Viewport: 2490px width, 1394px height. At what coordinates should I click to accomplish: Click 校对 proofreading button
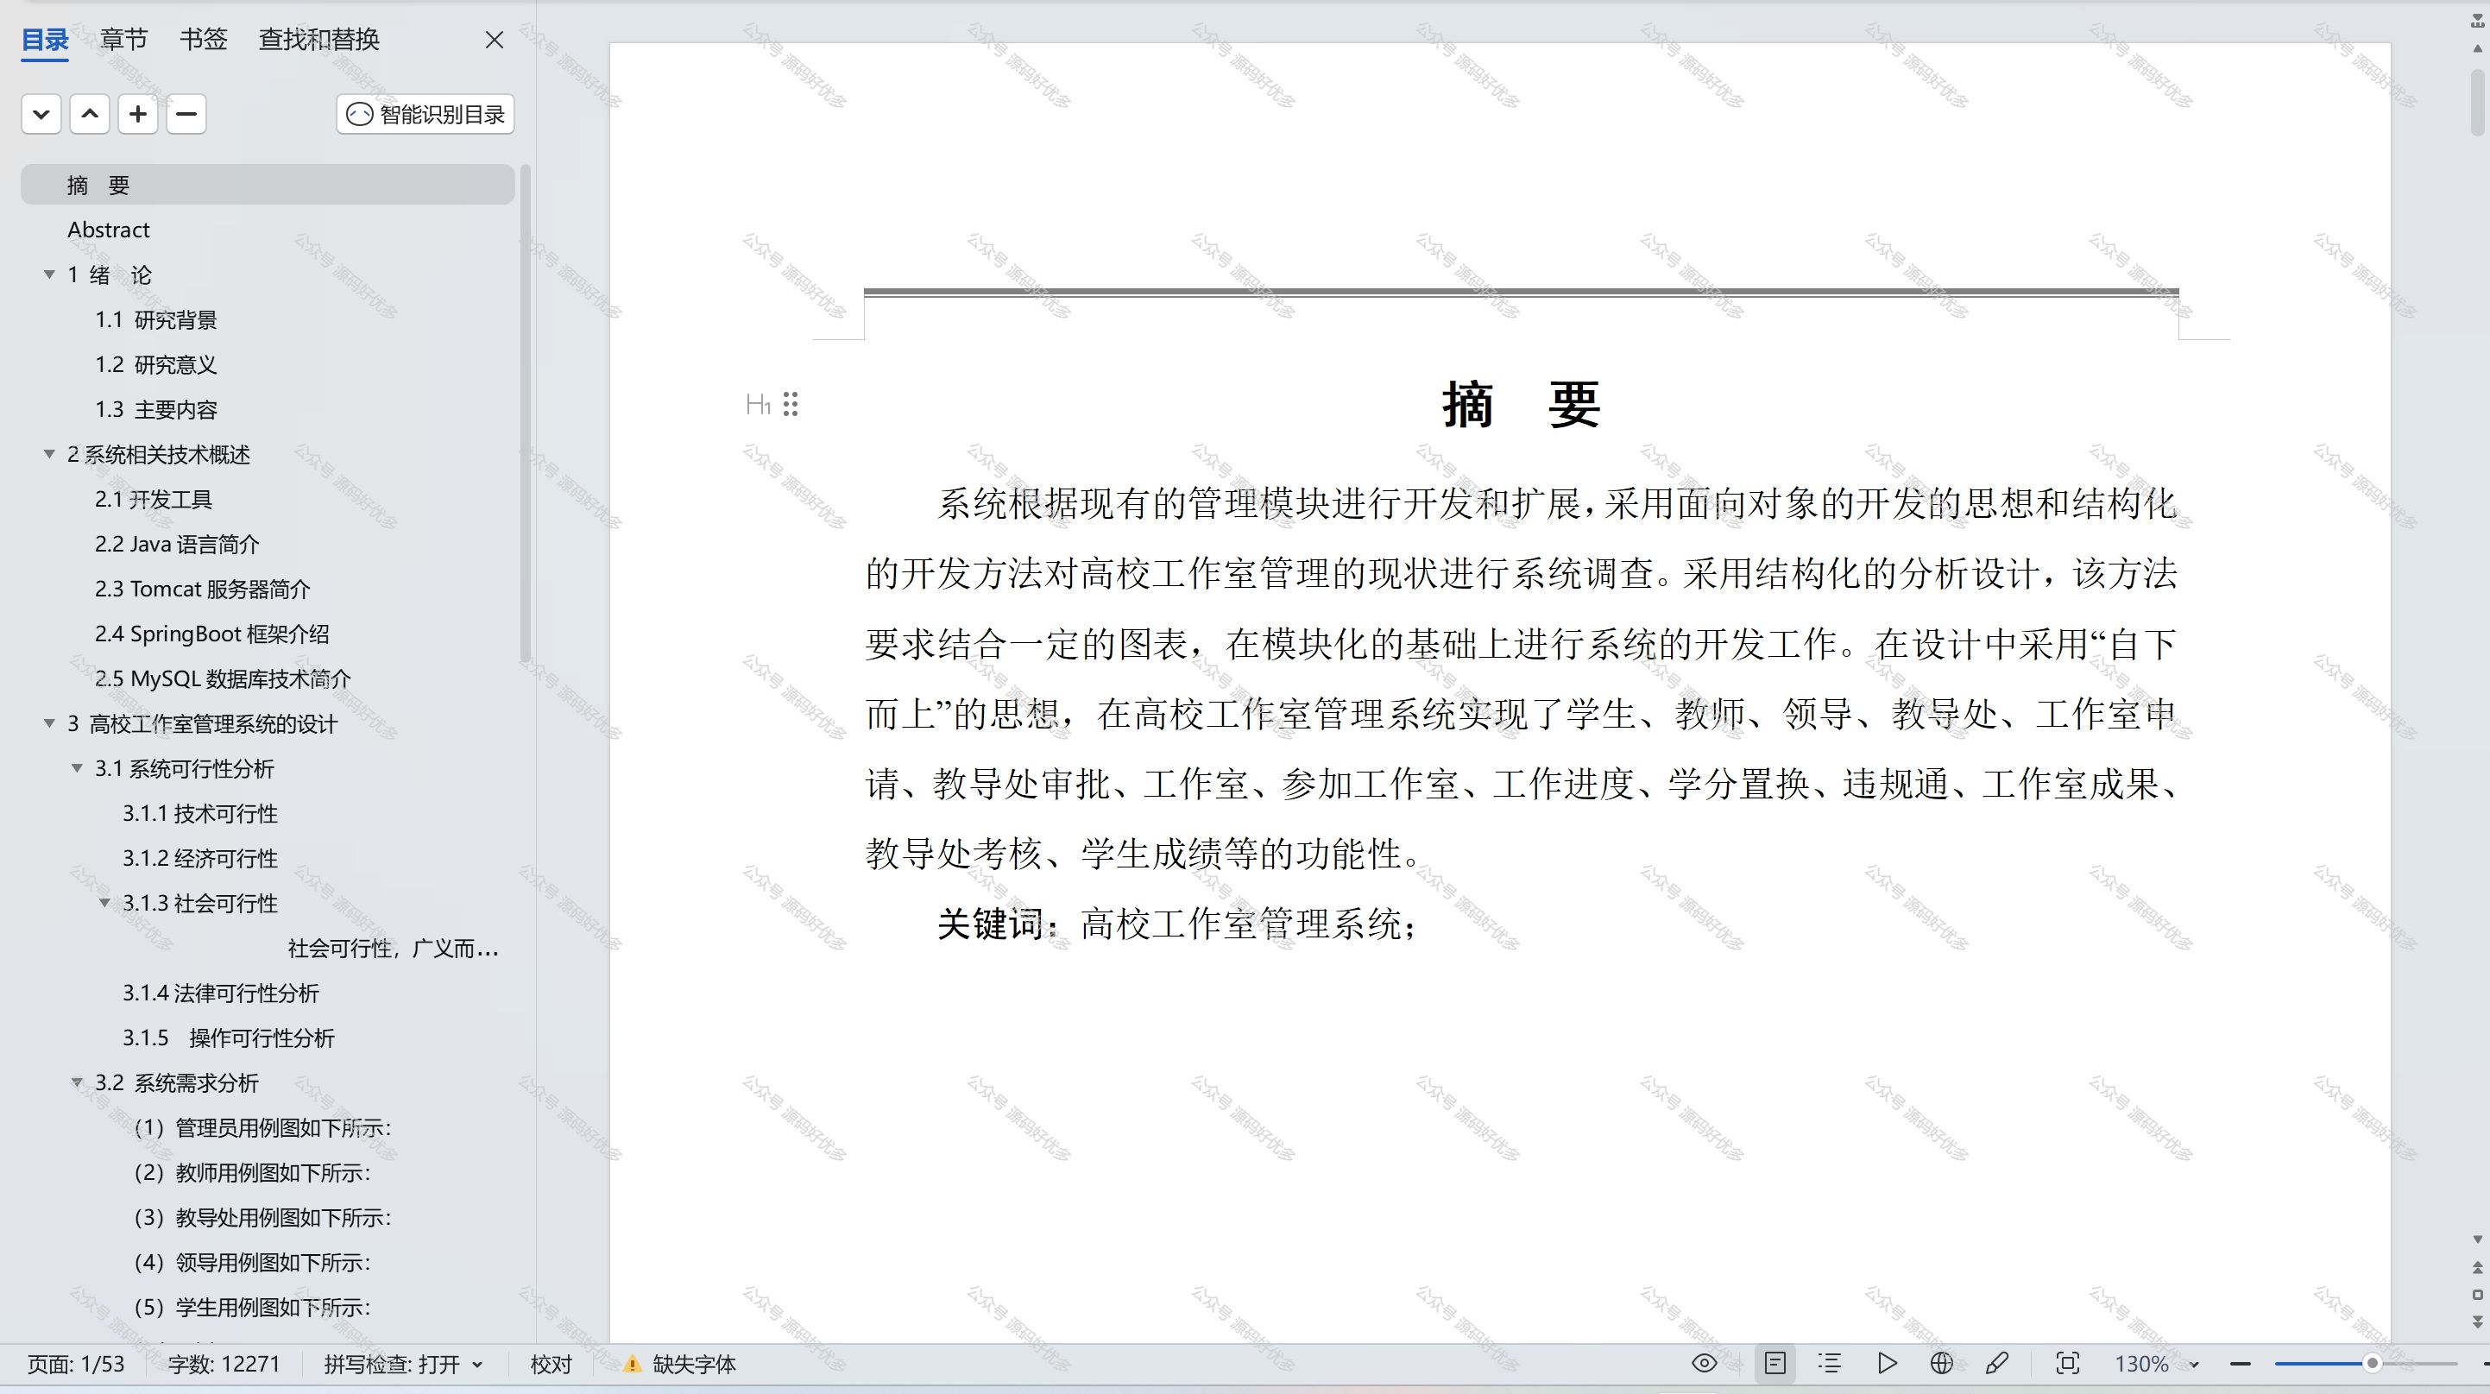pos(551,1364)
